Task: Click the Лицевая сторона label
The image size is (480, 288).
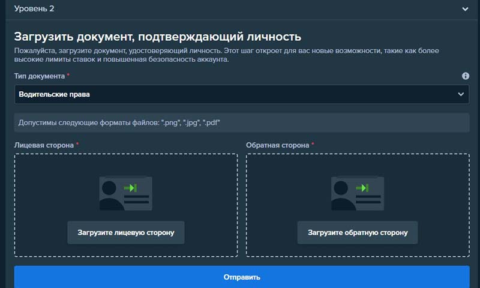Action: [44, 145]
